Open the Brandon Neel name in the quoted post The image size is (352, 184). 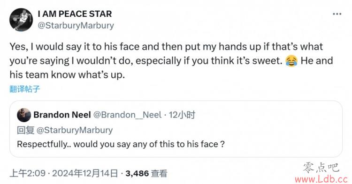point(62,115)
